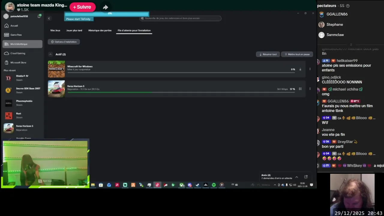This screenshot has height=216, width=384.
Task: Open Phasmophobia from recent list
Action: point(22,103)
